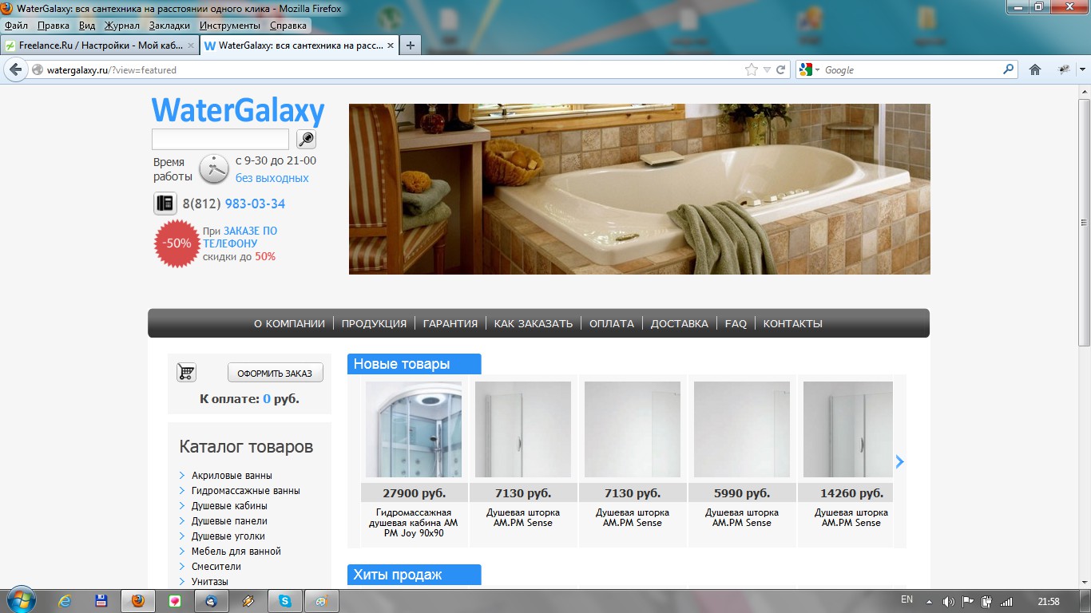Click the ОФОРМИТЬ ЗАКАЗ button
1091x613 pixels.
tap(275, 373)
